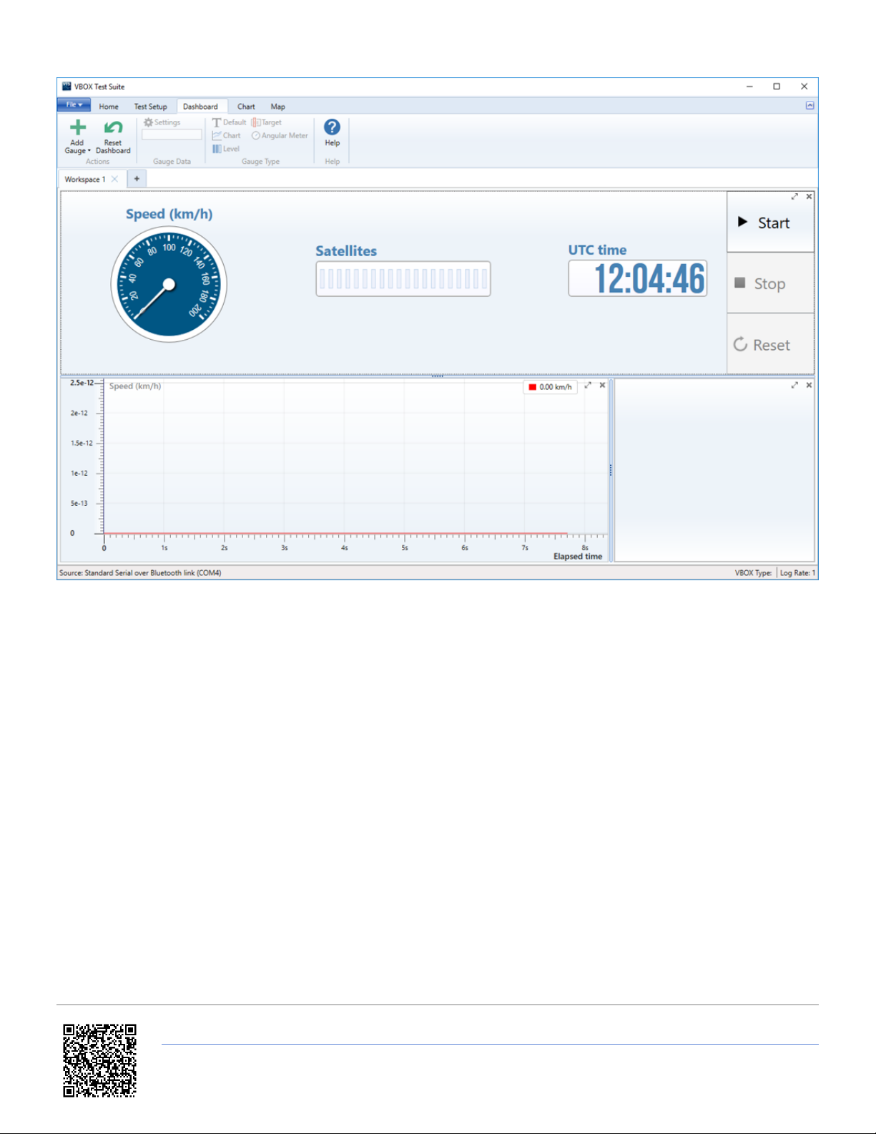Choose the Chart gauge type

tap(227, 136)
